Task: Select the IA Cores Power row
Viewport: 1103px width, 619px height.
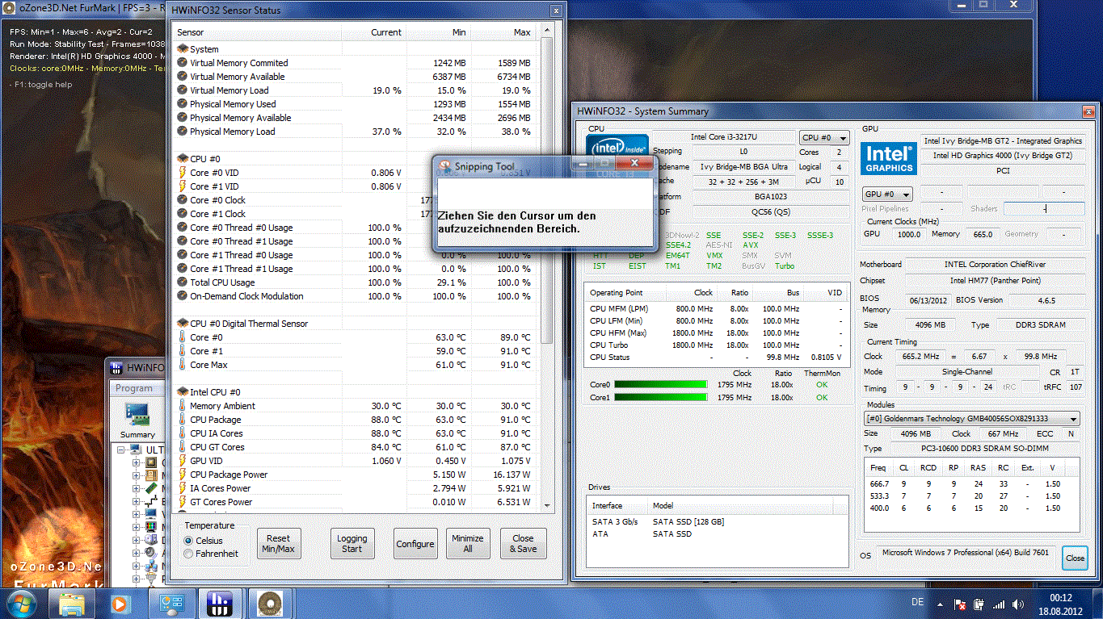Action: point(356,488)
